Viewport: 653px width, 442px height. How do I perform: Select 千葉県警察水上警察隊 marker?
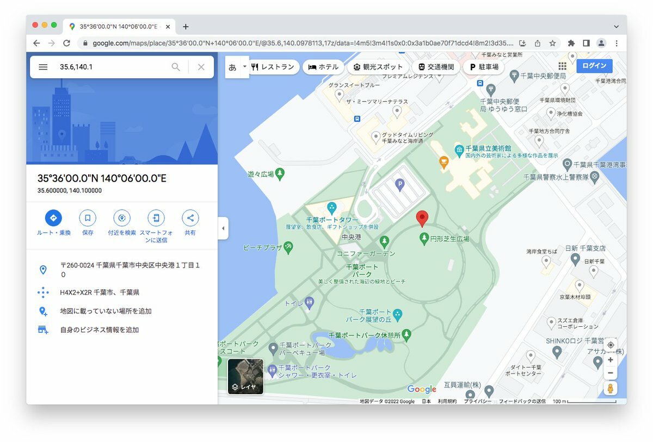595,176
